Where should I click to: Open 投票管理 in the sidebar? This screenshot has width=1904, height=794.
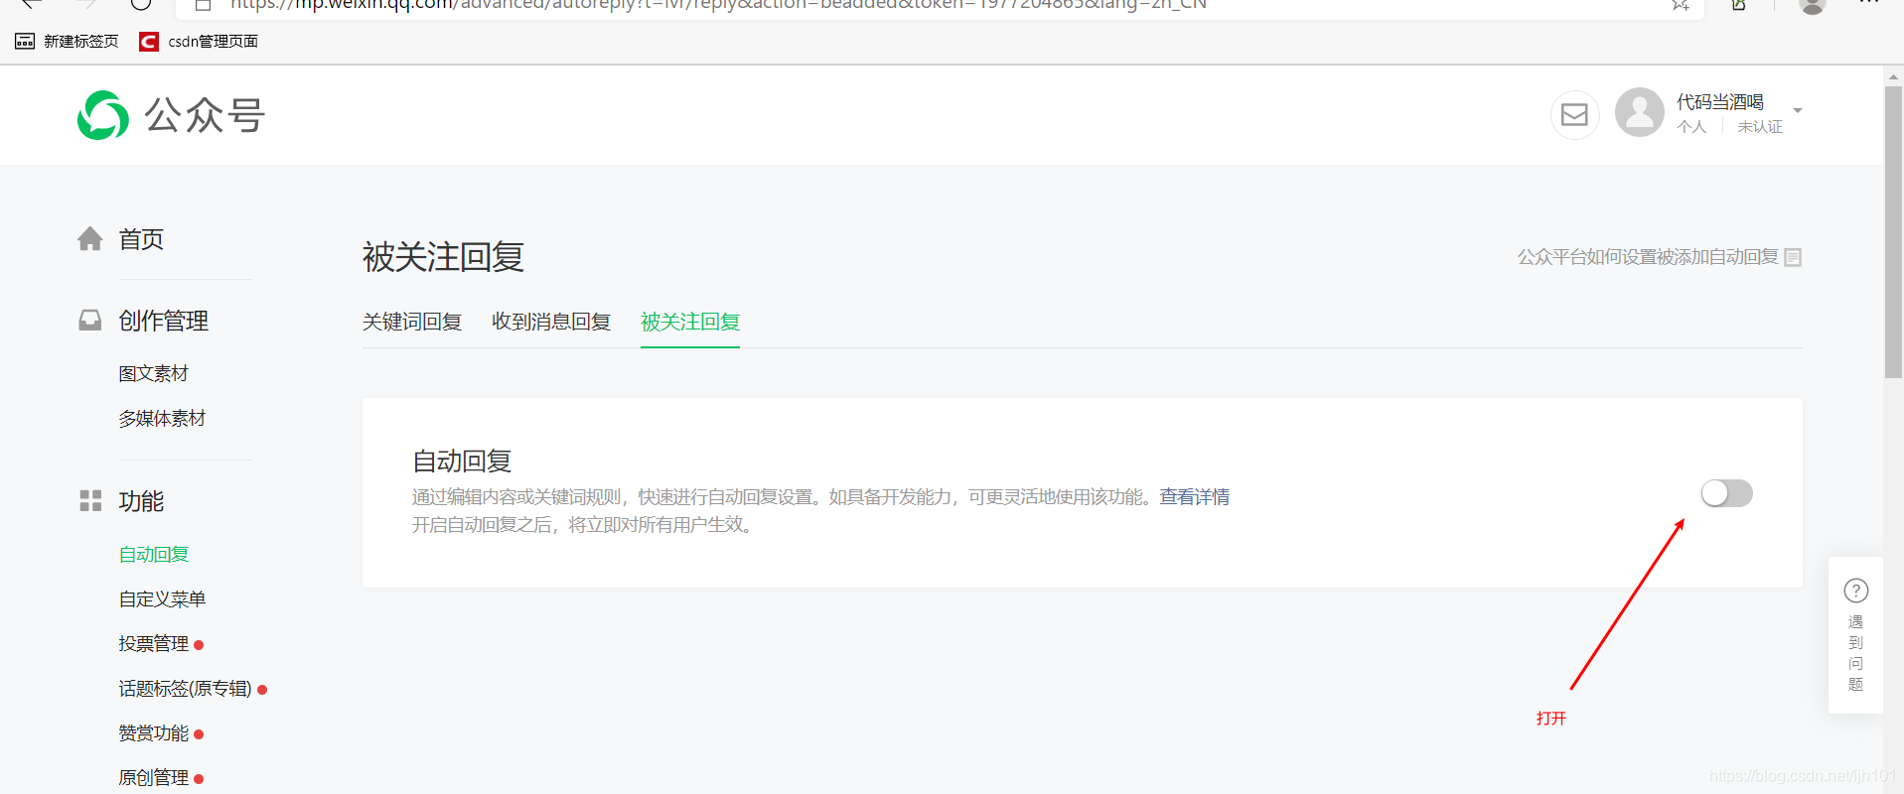pyautogui.click(x=153, y=644)
